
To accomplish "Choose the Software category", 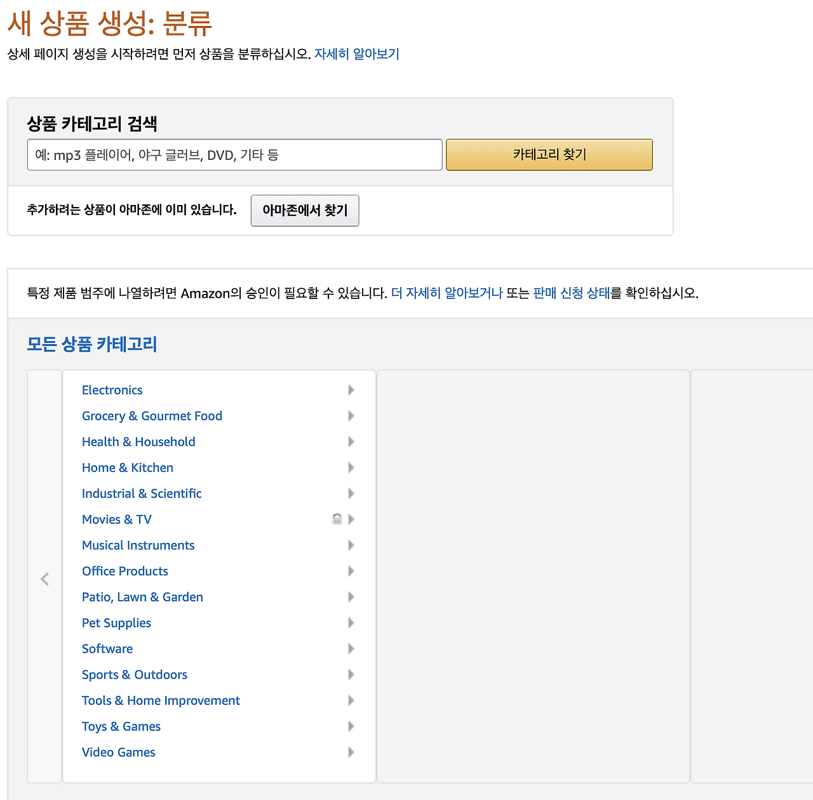I will pyautogui.click(x=107, y=649).
